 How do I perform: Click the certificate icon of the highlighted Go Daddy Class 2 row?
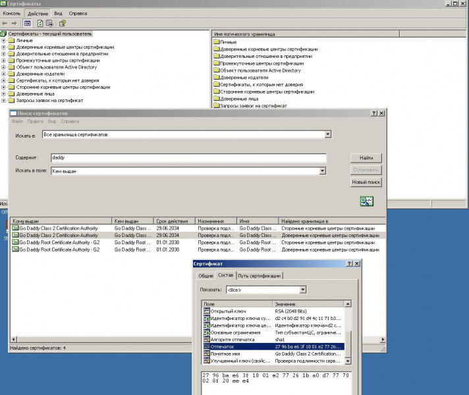coord(15,235)
